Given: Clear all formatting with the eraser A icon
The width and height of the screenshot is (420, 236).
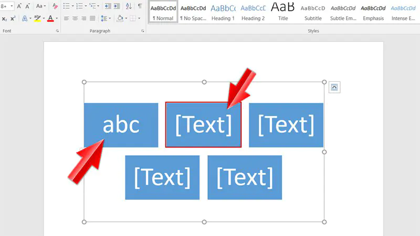Looking at the screenshot, I should pyautogui.click(x=55, y=6).
